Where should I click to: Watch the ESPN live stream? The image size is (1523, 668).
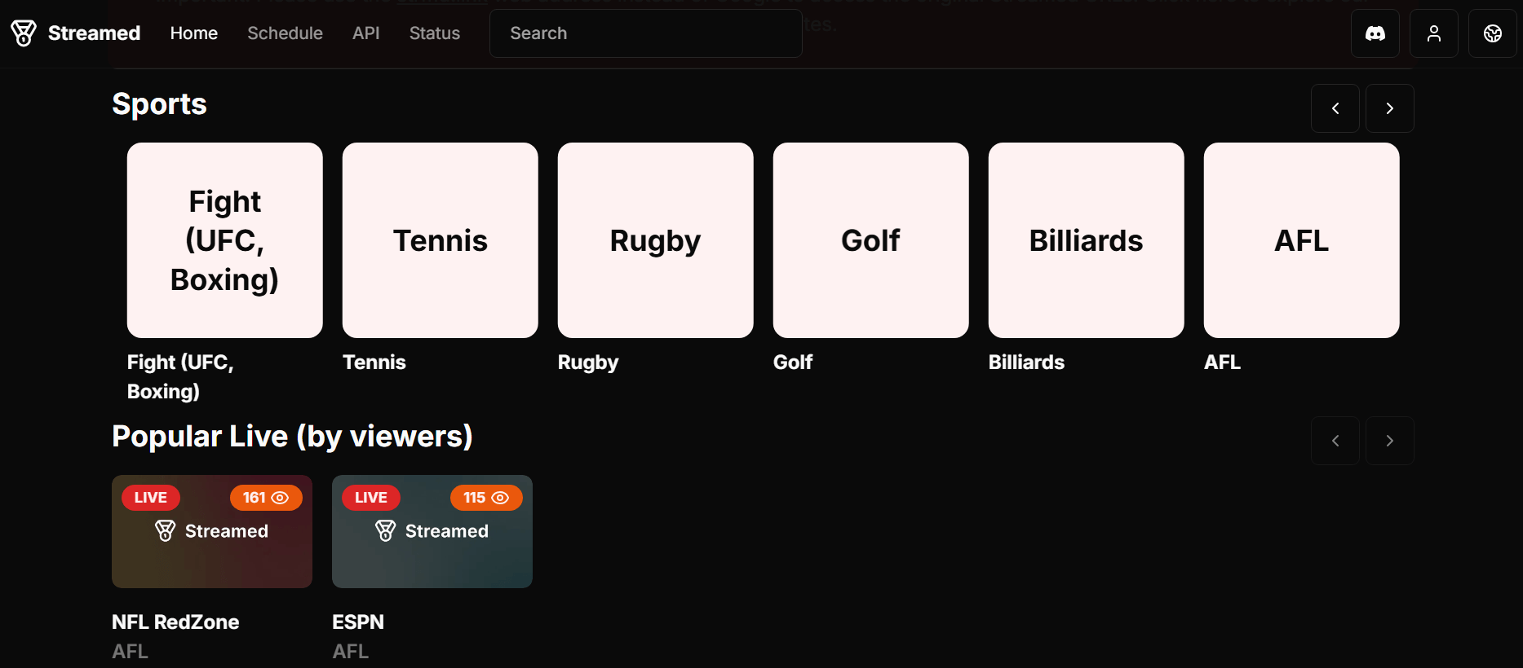coord(432,532)
